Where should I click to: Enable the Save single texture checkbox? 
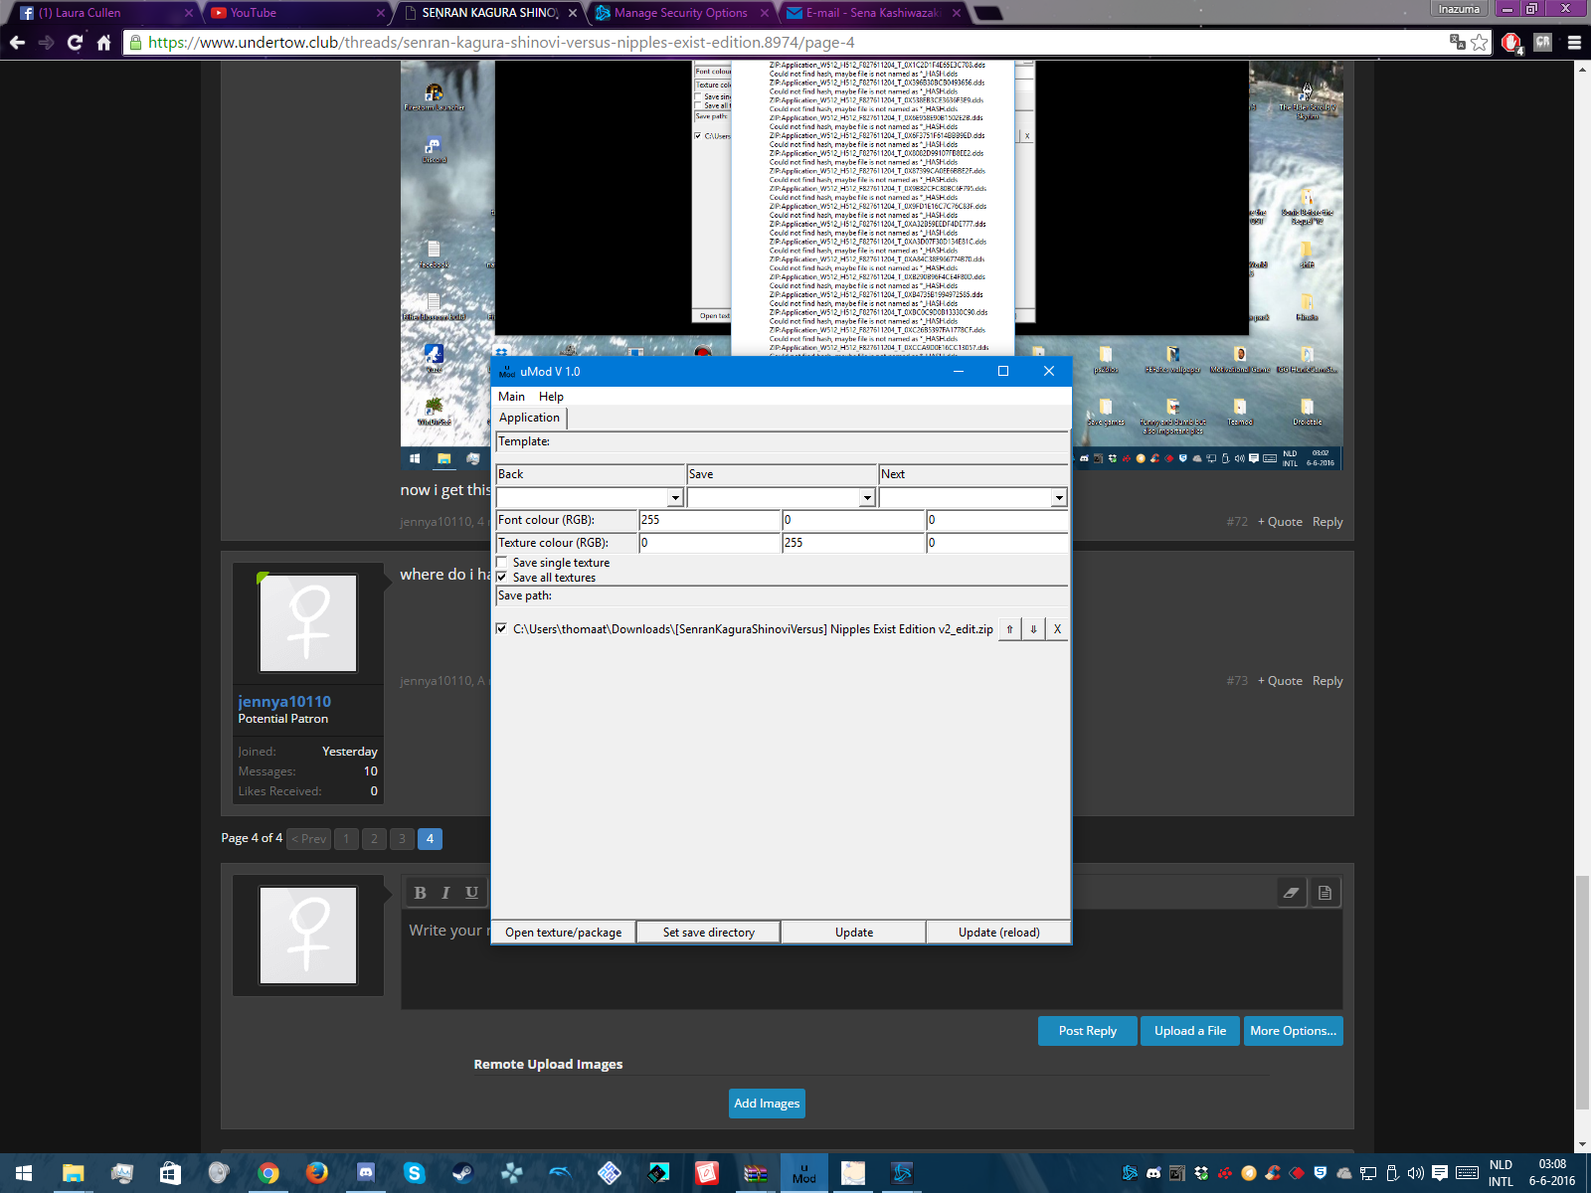coord(502,563)
